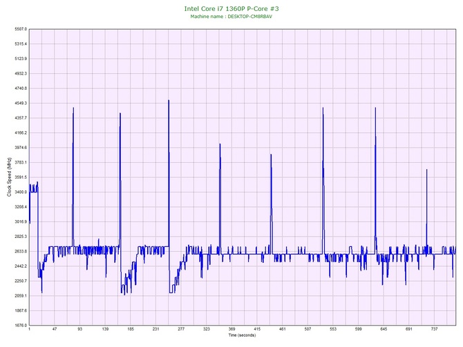Click the x-axis tick label 737

[x=435, y=329]
